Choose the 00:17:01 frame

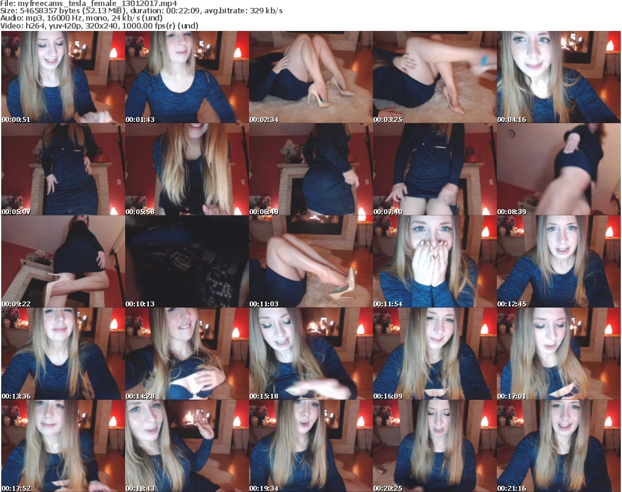(x=559, y=354)
